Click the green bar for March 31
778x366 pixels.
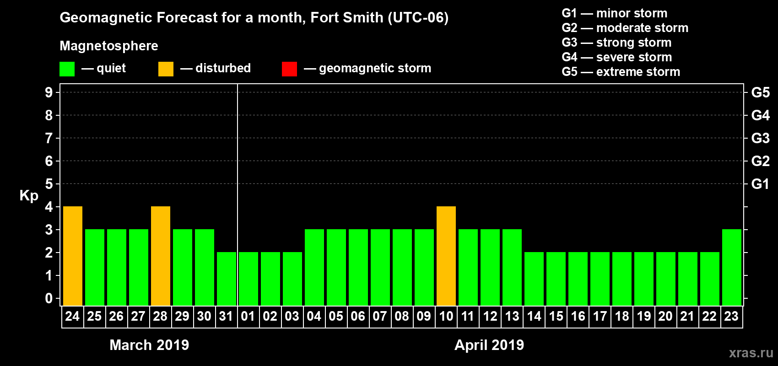227,279
